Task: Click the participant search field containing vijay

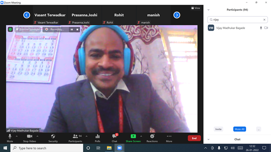Action: [238, 20]
